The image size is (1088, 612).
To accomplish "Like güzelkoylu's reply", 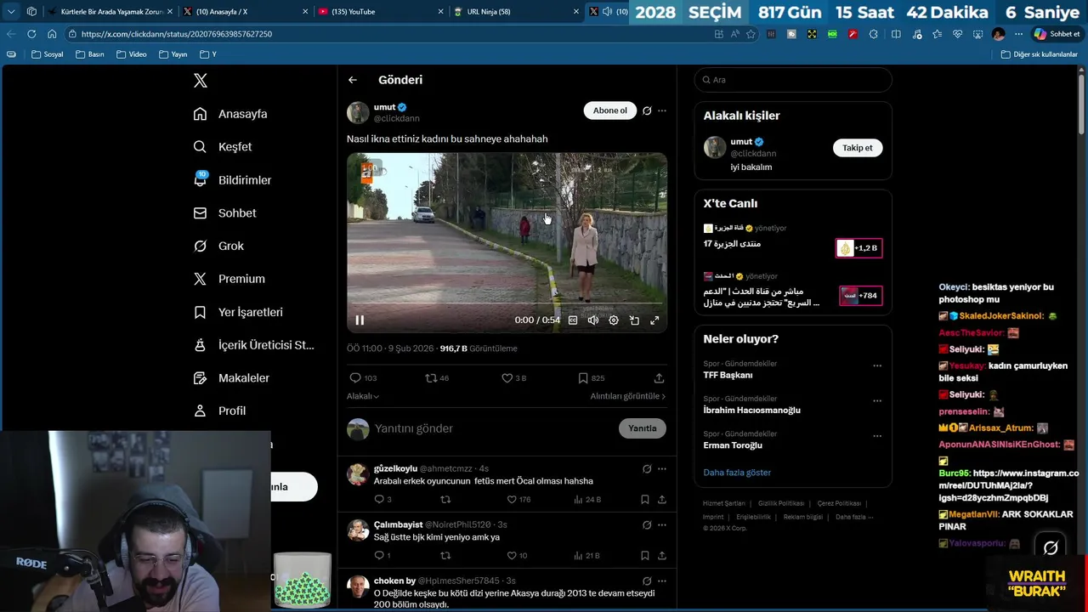I will [x=518, y=500].
